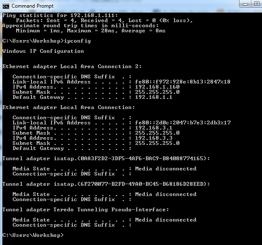The width and height of the screenshot is (262, 245).
Task: Click 'Media disconnected' under the isatap.{6F270077 adapter
Action: click(x=166, y=194)
